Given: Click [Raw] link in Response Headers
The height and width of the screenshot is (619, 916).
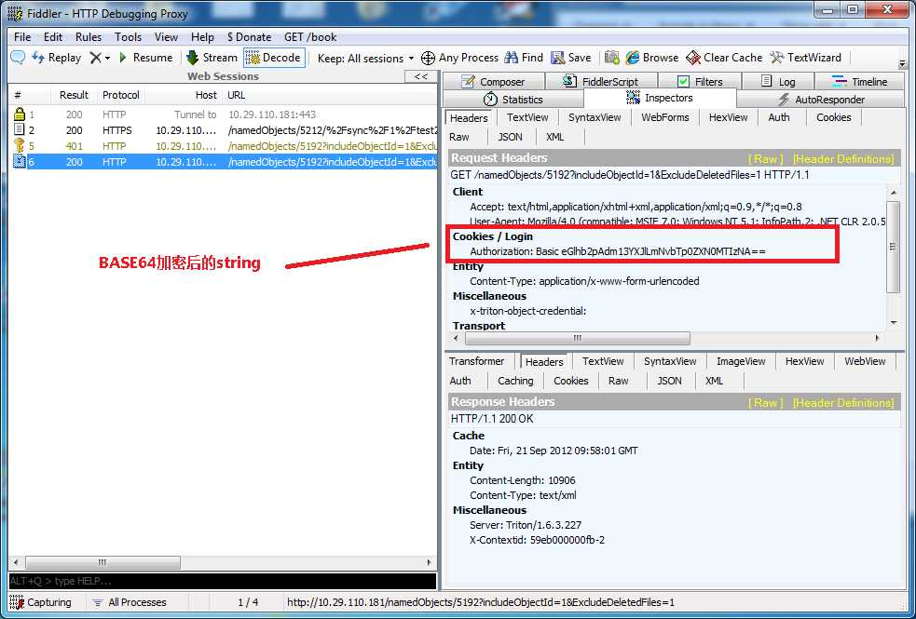Looking at the screenshot, I should [x=766, y=402].
